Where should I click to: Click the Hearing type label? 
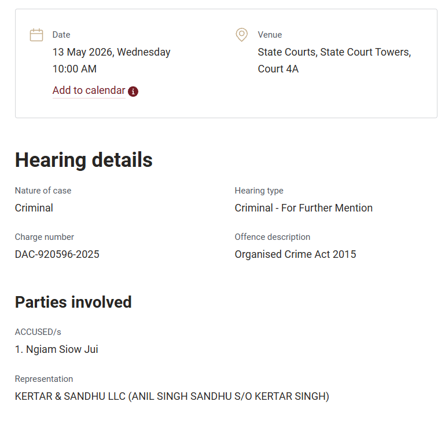pos(259,191)
